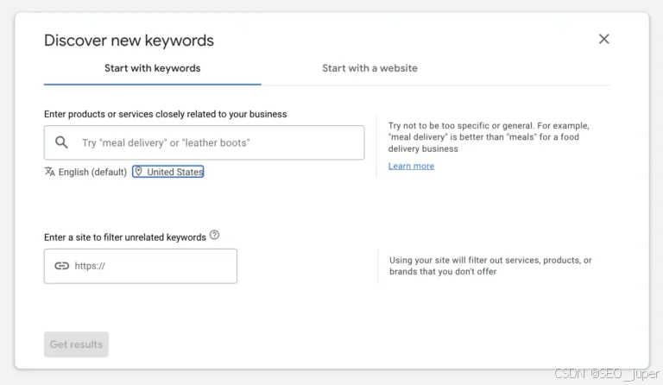Close the Discover new keywords dialog
The height and width of the screenshot is (385, 663).
click(x=603, y=39)
